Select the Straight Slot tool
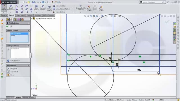 [17, 12]
